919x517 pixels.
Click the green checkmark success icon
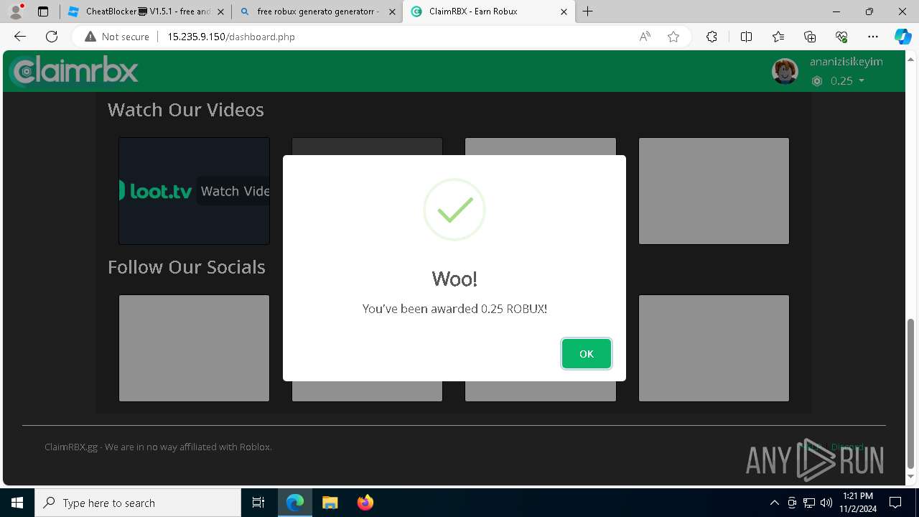tap(454, 210)
